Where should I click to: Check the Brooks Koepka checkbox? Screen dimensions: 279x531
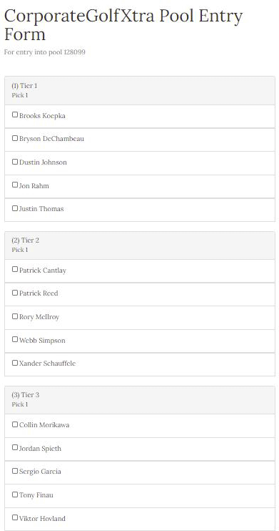[15, 115]
